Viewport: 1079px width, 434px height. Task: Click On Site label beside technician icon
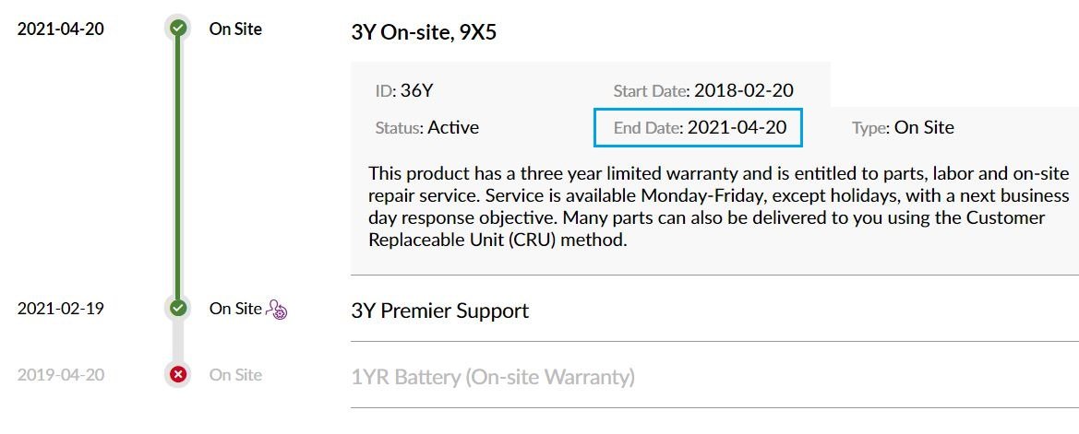(x=235, y=309)
